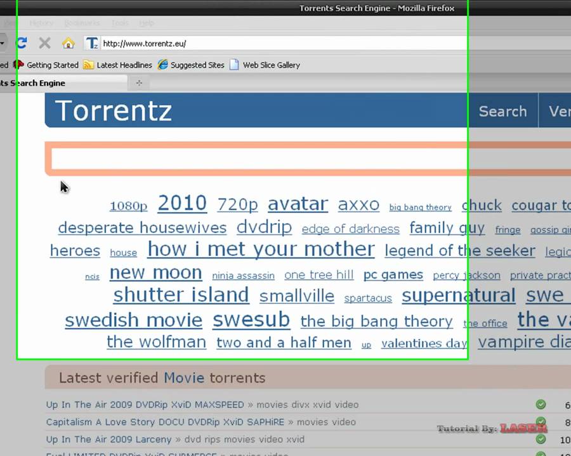
Task: Open the new moon tag
Action: pyautogui.click(x=156, y=273)
